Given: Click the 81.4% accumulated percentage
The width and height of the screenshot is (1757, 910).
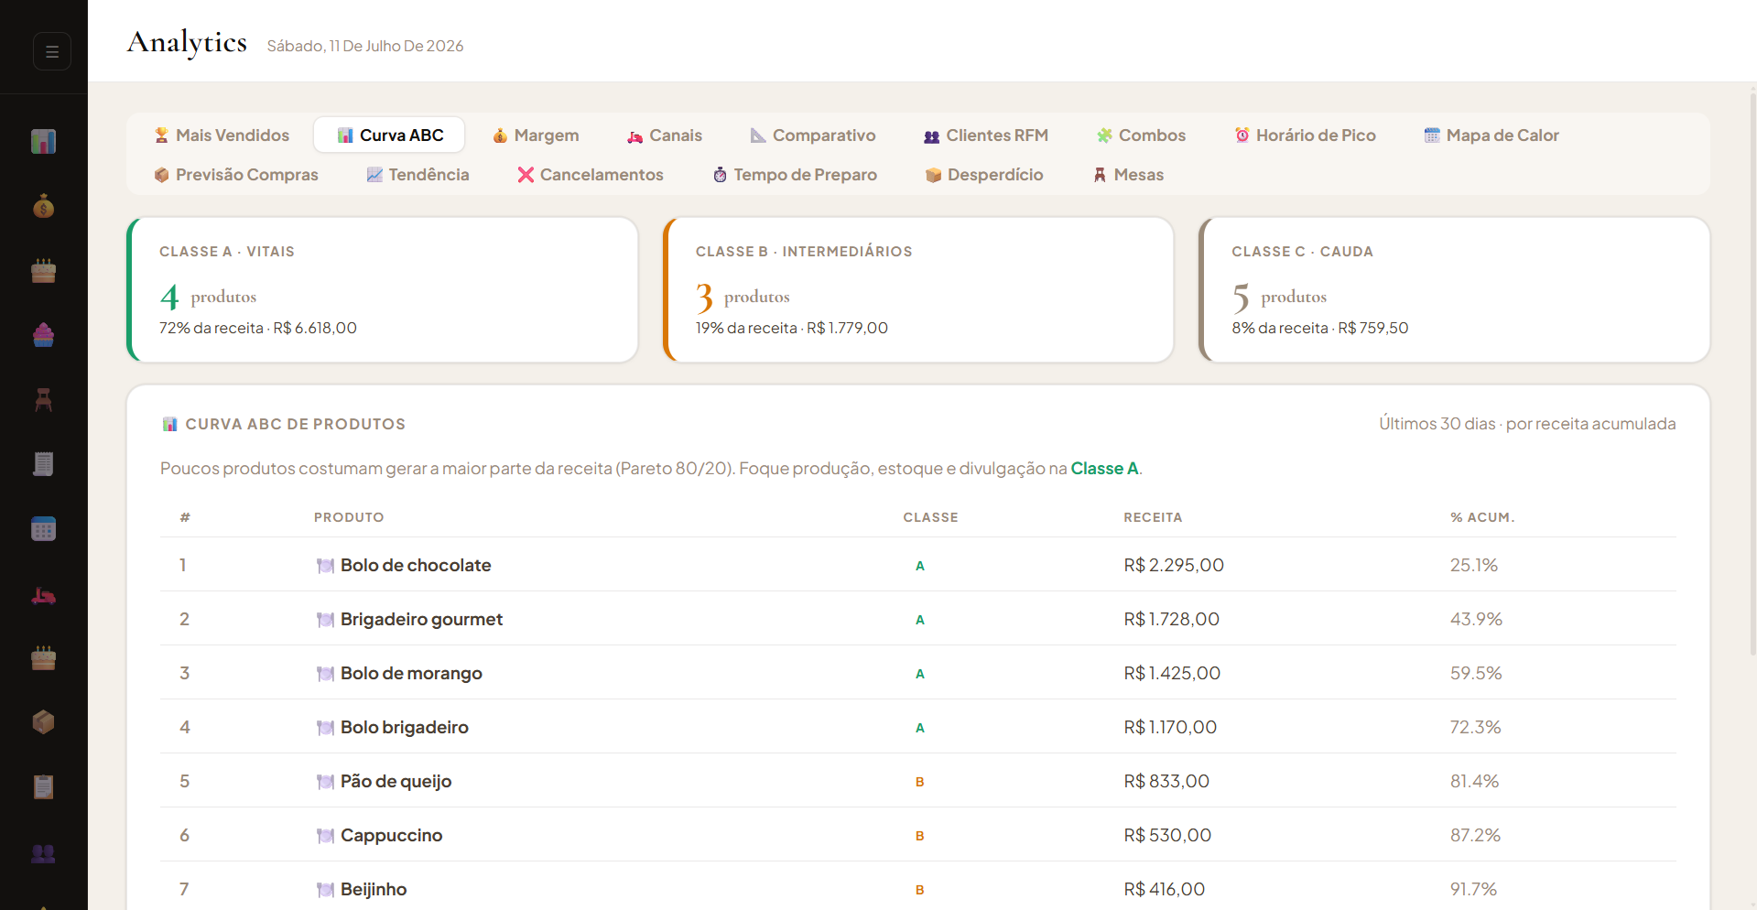Looking at the screenshot, I should (1474, 782).
